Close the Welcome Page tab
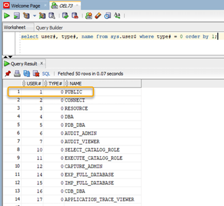Image resolution: width=224 pixels, height=206 pixels. (x=45, y=5)
